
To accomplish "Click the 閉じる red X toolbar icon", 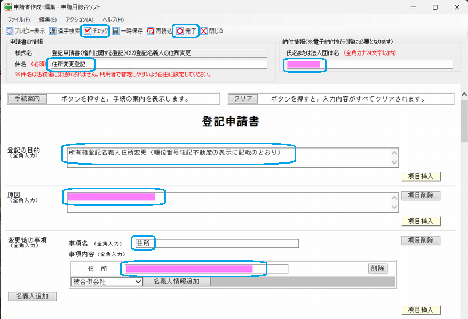I will pyautogui.click(x=204, y=31).
